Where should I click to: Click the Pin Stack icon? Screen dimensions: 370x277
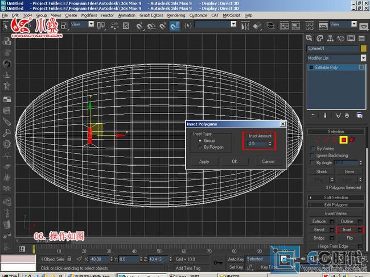pyautogui.click(x=313, y=116)
